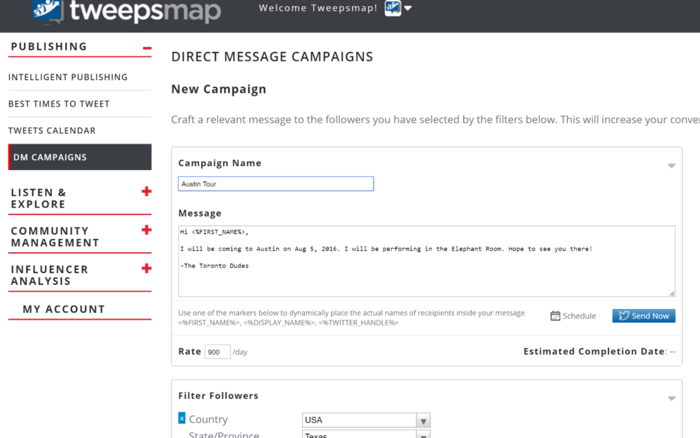Expand Influencer Analysis plus icon
Screen dimensions: 700x438
146,269
